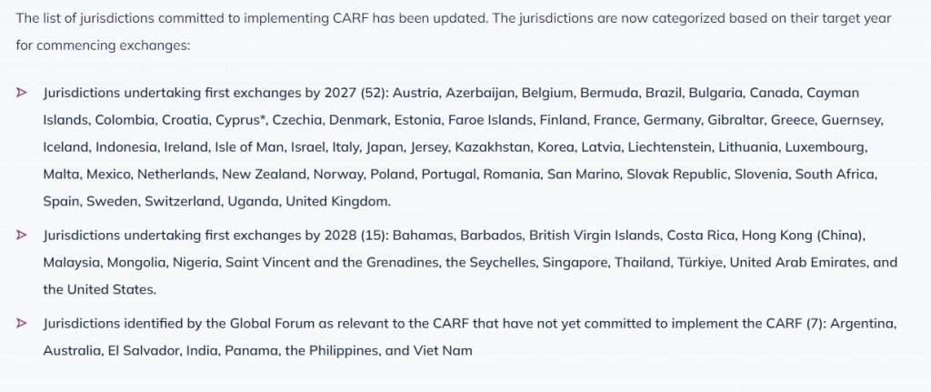Click on "Viet Nam" at the list end
The width and height of the screenshot is (931, 392).
click(445, 350)
